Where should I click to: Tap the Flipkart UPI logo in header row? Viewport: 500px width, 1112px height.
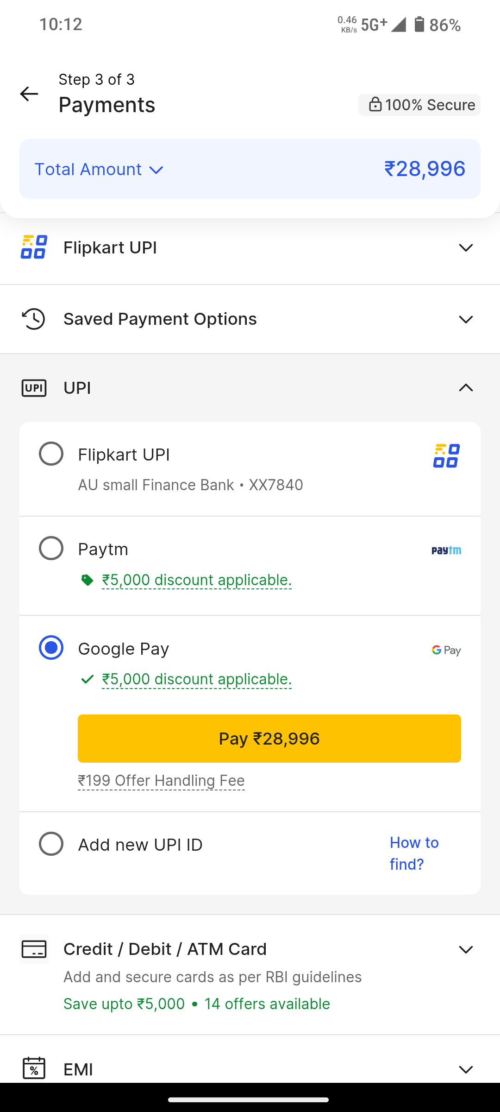point(34,247)
